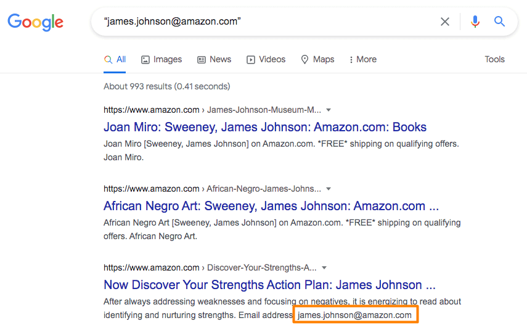Click james.johnson@amazon.com email in snippet
The height and width of the screenshot is (331, 527).
pyautogui.click(x=354, y=315)
